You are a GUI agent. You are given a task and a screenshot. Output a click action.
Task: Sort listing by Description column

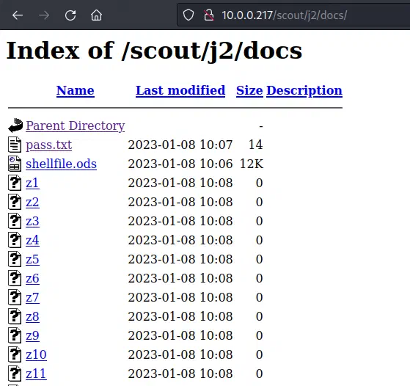pos(304,90)
